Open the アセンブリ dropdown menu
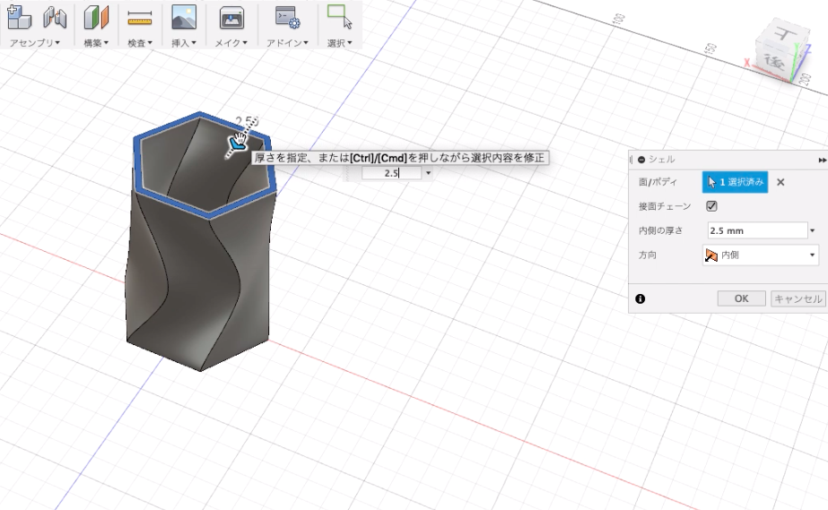Viewport: 828px width, 510px height. tap(34, 43)
